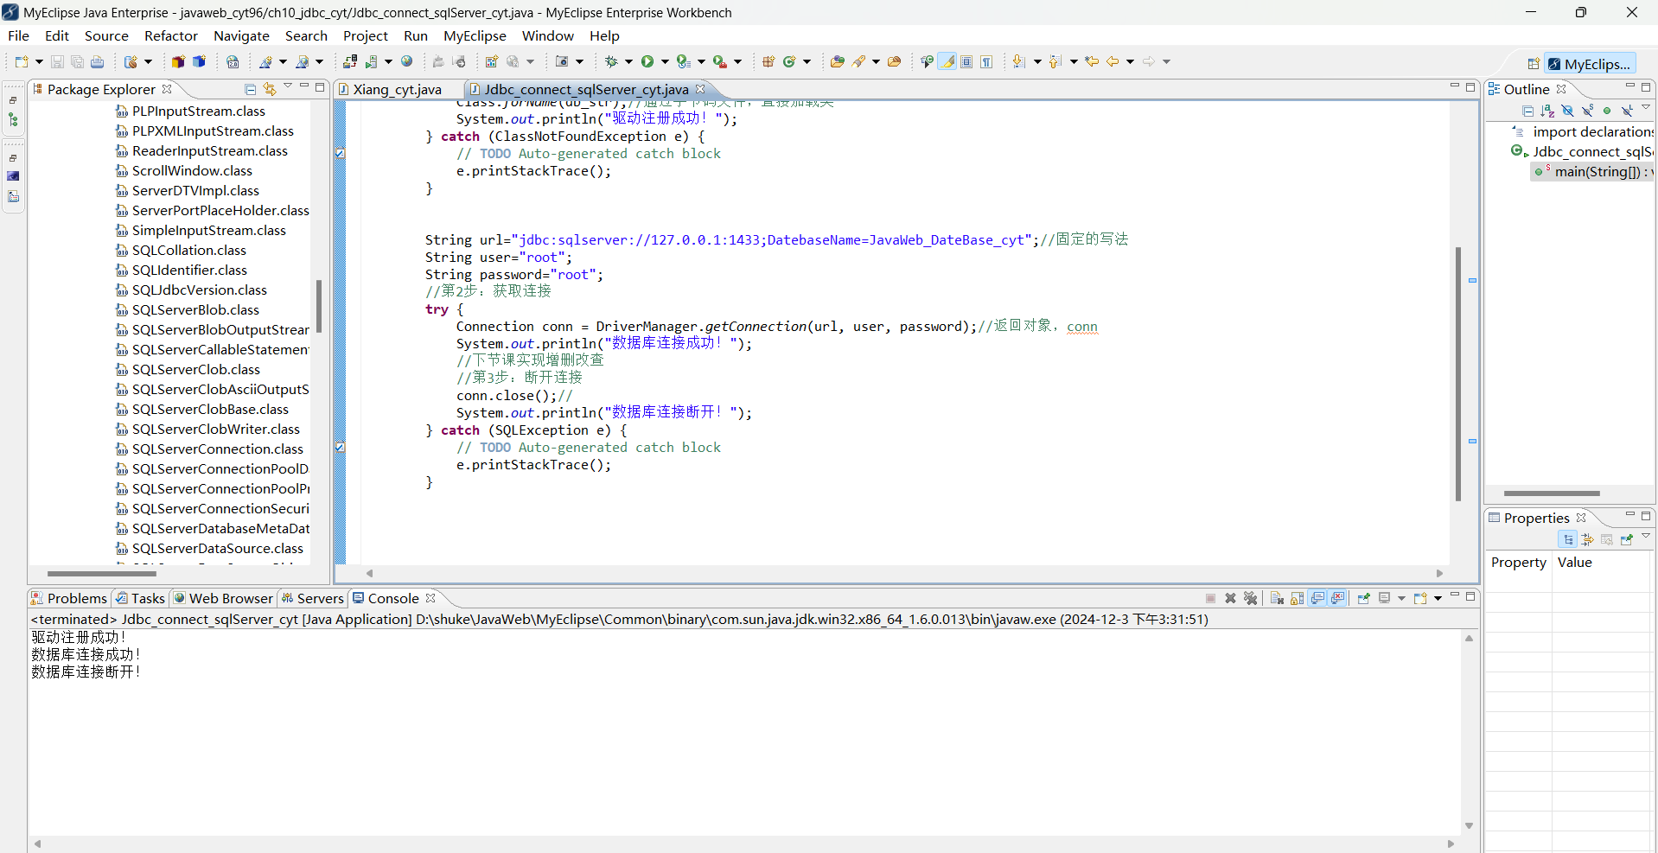Viewport: 1658px width, 853px height.
Task: Toggle Show Console on Standard Error change
Action: point(1337,598)
